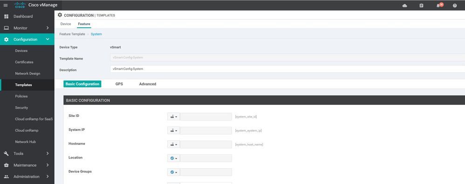Screen dimensions: 465x184
Task: Open the Dashboard page
Action: [x=23, y=16]
